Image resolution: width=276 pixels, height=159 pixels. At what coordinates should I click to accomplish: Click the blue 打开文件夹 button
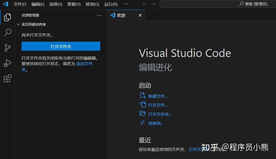(x=61, y=46)
